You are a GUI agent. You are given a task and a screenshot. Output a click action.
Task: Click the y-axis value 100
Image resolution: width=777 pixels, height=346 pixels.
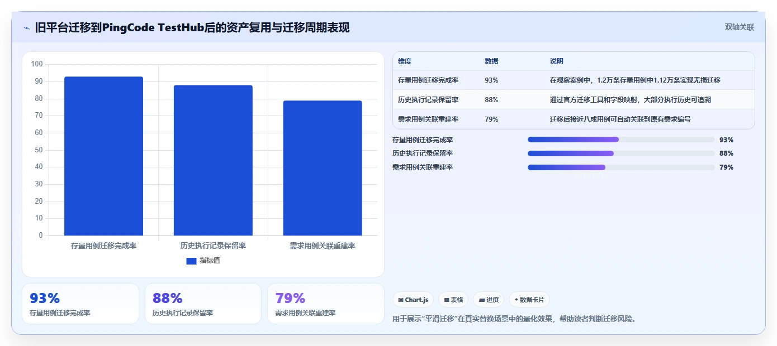click(37, 64)
